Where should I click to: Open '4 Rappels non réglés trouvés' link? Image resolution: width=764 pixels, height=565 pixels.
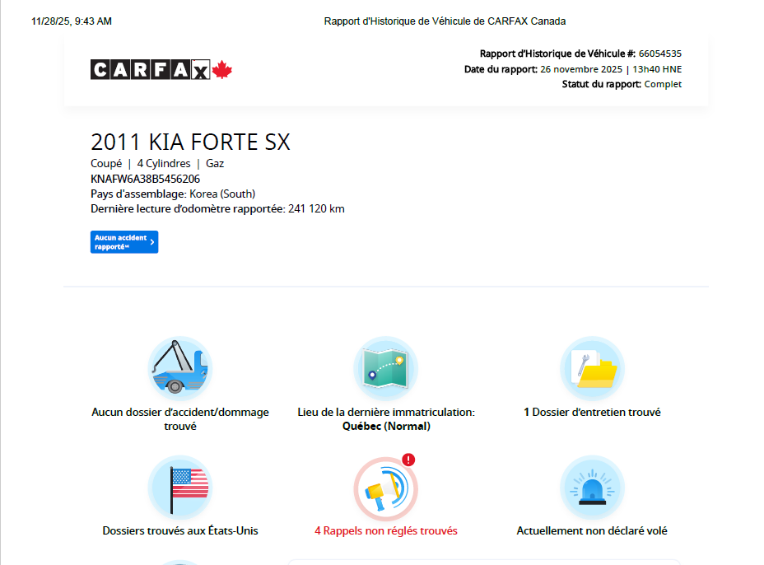pyautogui.click(x=385, y=531)
